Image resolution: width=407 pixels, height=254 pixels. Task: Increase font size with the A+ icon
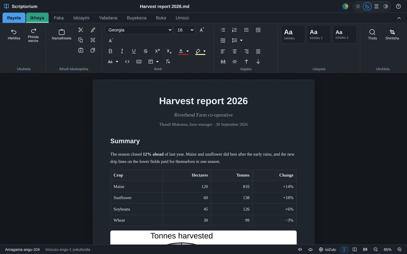coord(202,30)
